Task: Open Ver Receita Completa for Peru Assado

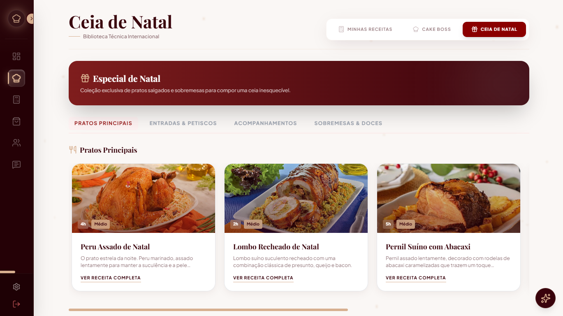Action: [x=111, y=278]
